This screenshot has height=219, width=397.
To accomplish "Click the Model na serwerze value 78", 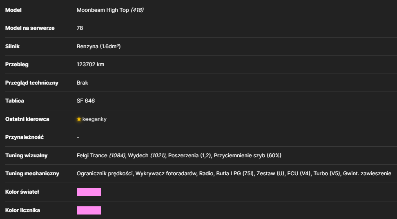I will tap(80, 28).
